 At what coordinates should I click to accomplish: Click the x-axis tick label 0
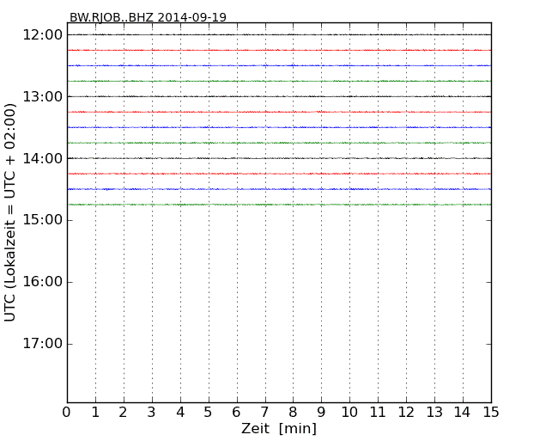67,413
